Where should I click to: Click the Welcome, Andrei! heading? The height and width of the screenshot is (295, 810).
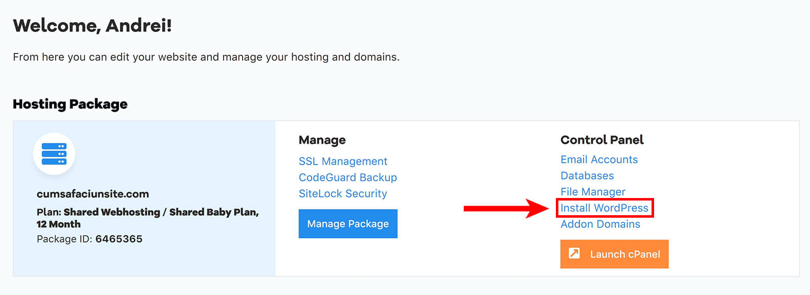92,25
